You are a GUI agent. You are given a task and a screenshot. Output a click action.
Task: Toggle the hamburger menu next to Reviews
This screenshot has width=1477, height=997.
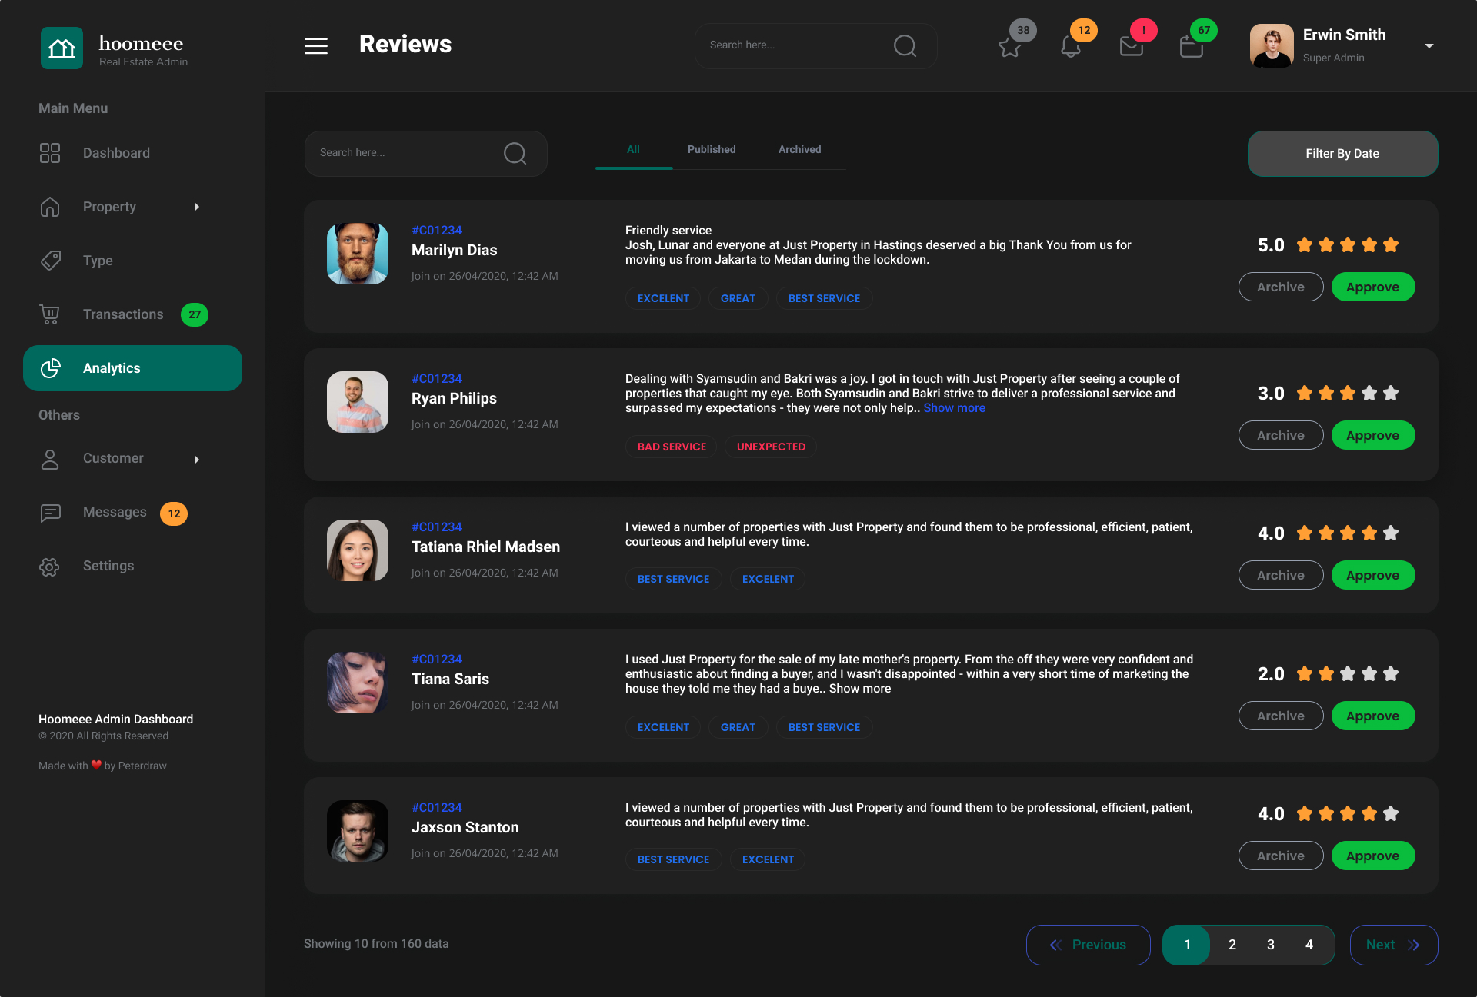point(315,45)
